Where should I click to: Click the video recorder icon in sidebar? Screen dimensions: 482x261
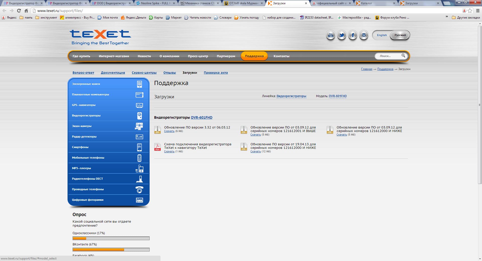[x=140, y=116]
